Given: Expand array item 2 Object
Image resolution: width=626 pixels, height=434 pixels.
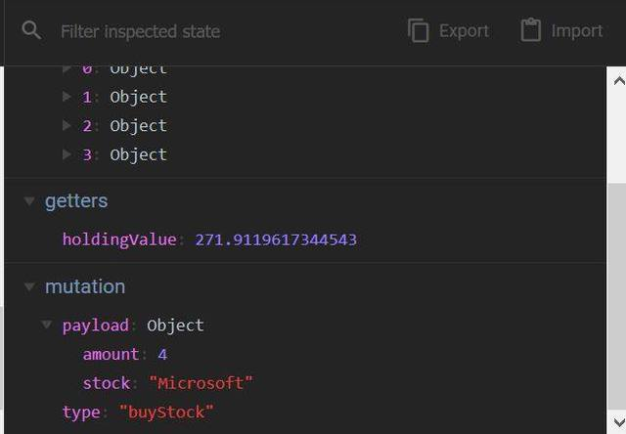Looking at the screenshot, I should click(67, 125).
